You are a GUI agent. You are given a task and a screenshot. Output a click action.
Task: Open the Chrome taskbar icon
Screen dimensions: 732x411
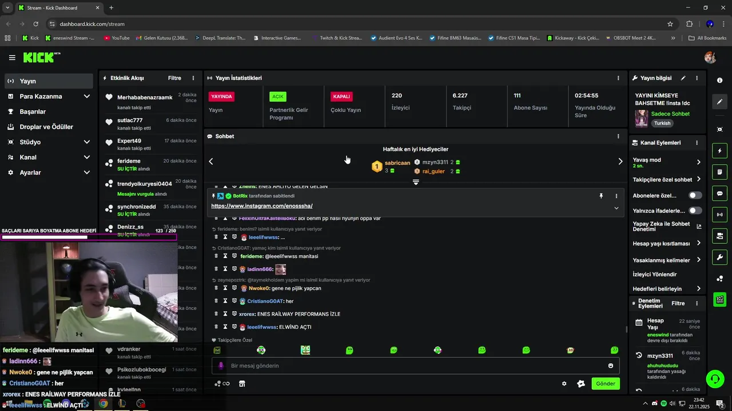[x=103, y=404]
